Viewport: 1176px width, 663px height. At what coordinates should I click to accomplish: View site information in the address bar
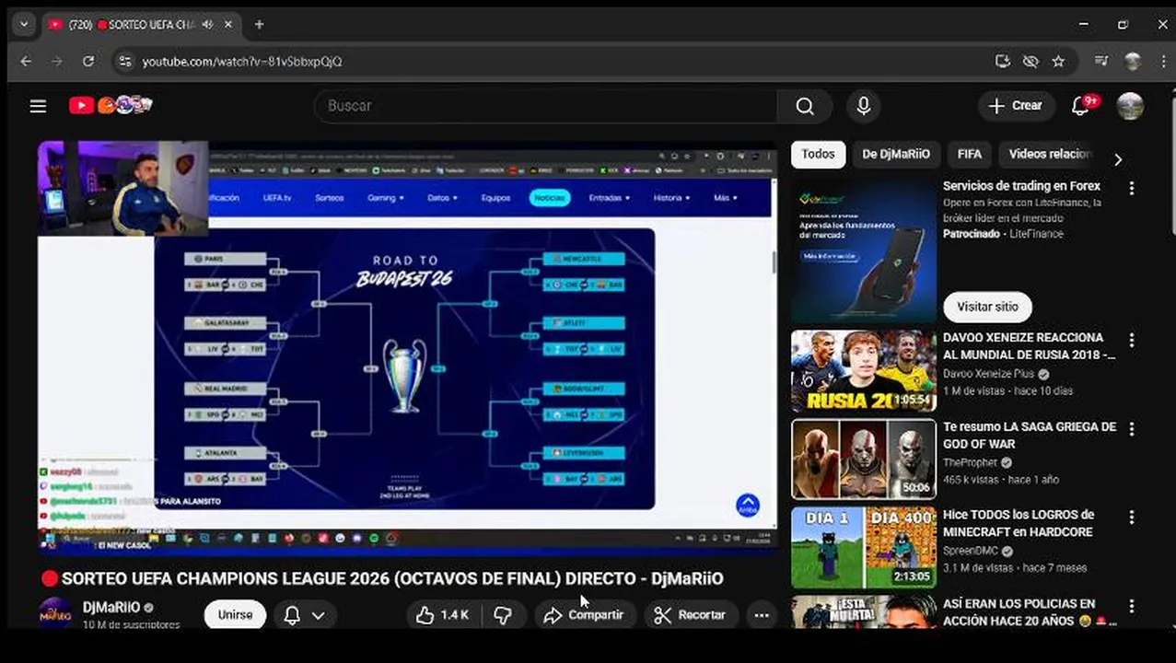pos(124,62)
